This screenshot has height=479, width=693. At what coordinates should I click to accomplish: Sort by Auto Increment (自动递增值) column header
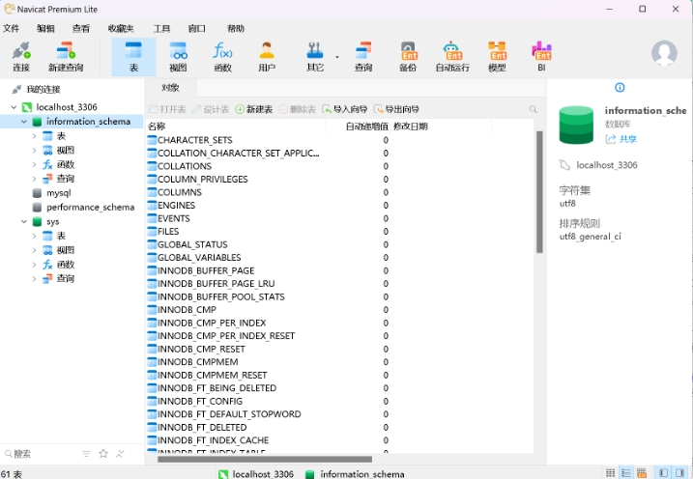(x=359, y=127)
